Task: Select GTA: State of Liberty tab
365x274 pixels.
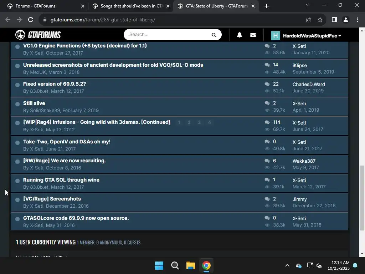Action: pyautogui.click(x=215, y=6)
